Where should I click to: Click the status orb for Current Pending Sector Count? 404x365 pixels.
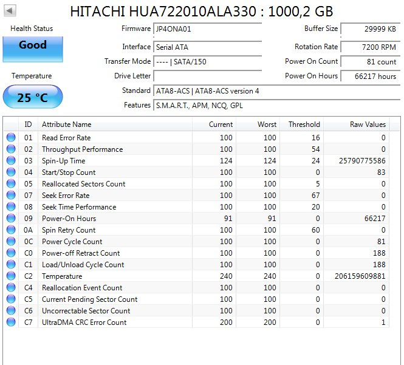pyautogui.click(x=11, y=299)
